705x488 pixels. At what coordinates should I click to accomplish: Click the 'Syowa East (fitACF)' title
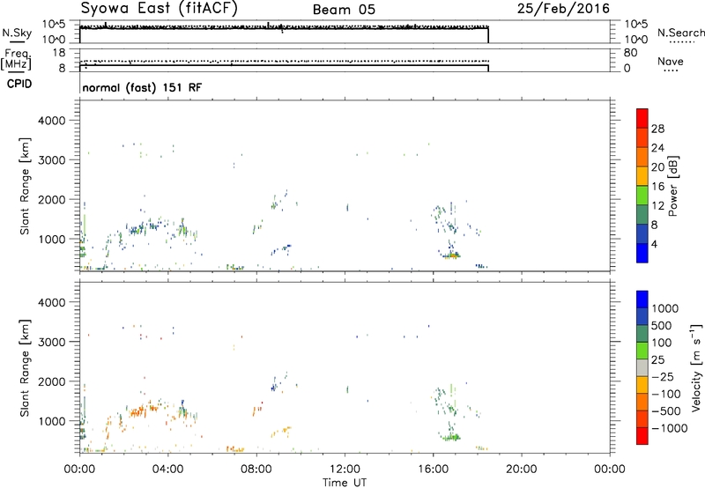(160, 9)
